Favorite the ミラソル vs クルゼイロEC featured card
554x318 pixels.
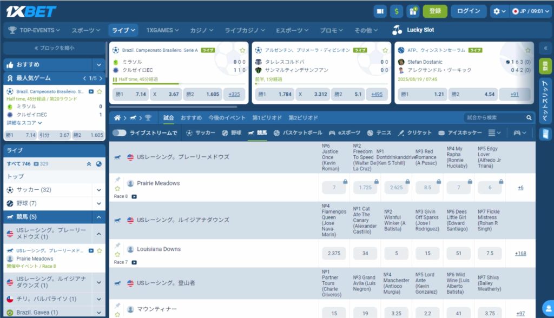tap(242, 50)
